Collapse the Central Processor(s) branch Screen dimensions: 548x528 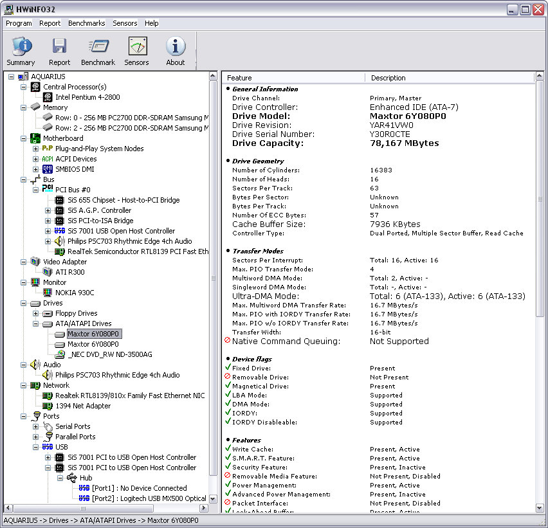[x=23, y=87]
